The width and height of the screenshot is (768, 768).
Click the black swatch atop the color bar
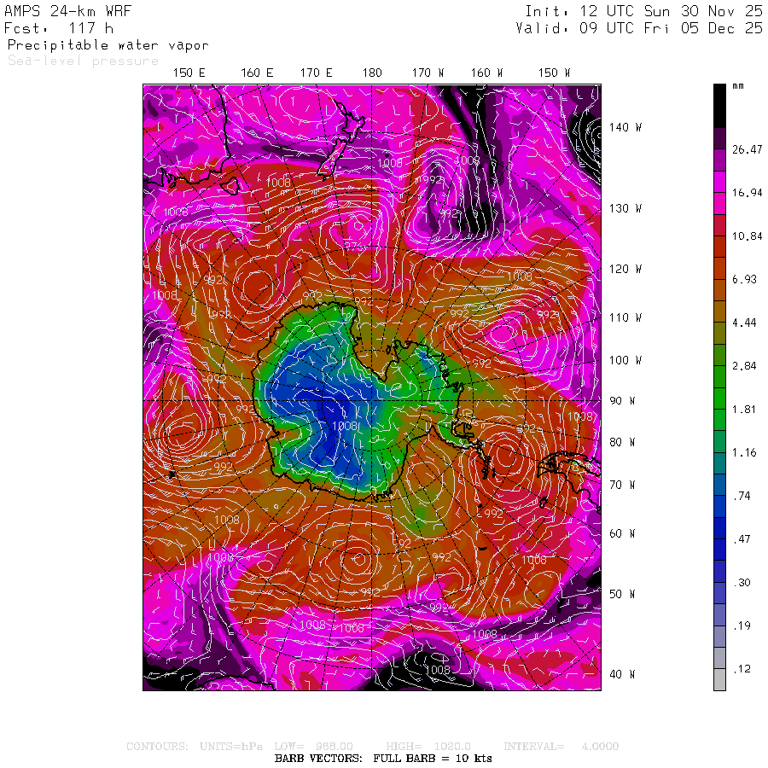coord(719,106)
